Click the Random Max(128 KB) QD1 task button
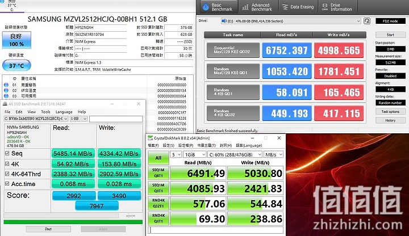409x236 pixels. click(x=233, y=71)
